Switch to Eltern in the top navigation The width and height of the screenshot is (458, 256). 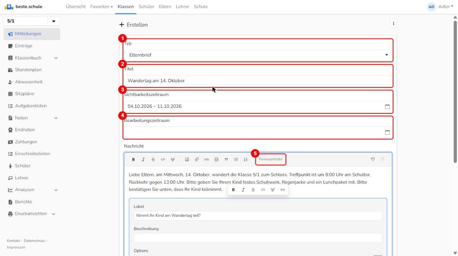coord(165,6)
